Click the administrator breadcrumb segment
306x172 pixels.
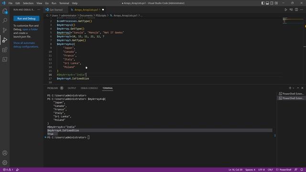[x=69, y=15]
